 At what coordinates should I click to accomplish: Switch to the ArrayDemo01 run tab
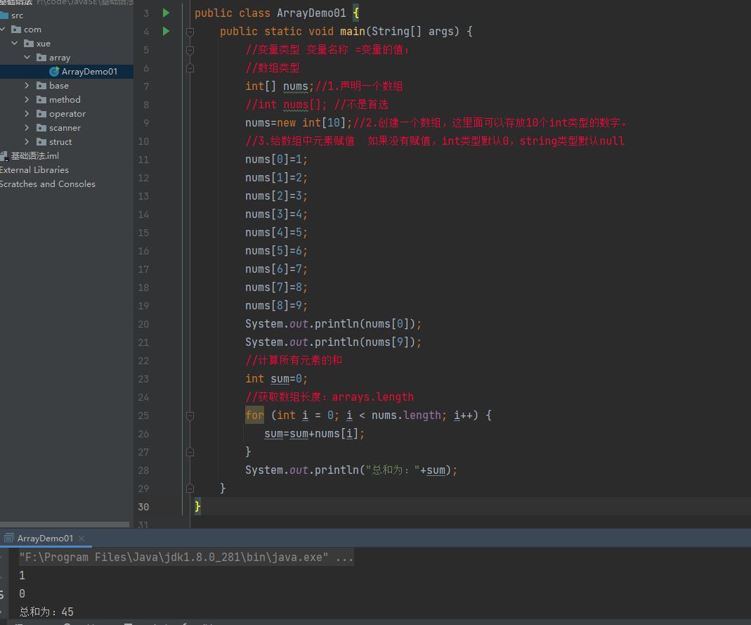(45, 539)
